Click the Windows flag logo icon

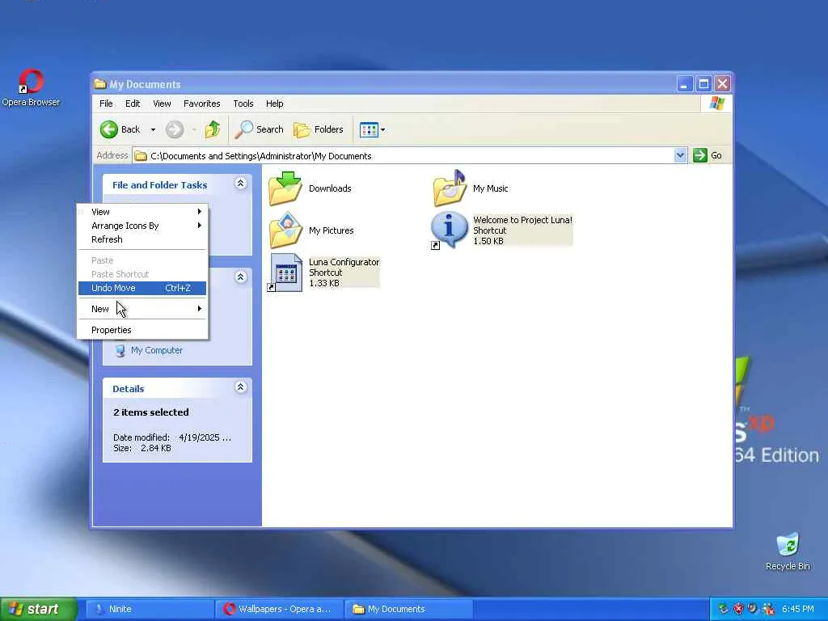(716, 103)
